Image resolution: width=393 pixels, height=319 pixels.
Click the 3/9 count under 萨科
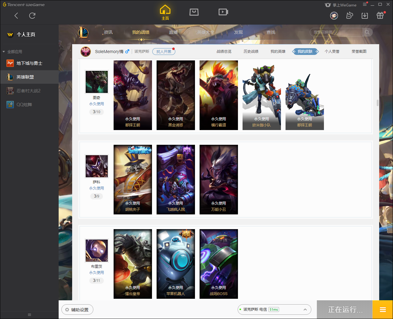coord(97,196)
